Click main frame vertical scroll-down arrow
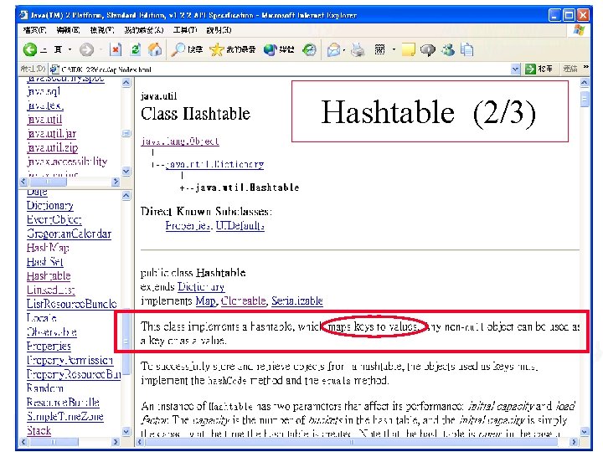 point(585,432)
